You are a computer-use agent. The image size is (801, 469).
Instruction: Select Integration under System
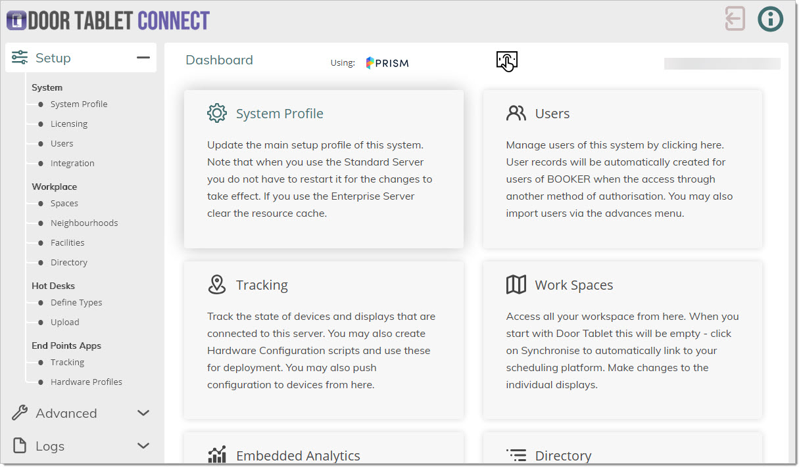(x=72, y=164)
